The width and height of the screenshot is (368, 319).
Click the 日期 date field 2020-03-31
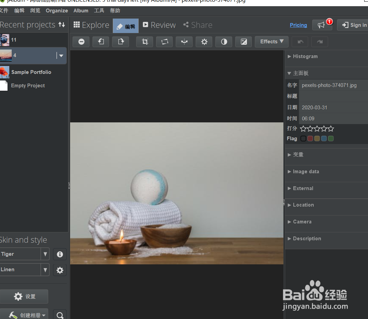(x=333, y=108)
